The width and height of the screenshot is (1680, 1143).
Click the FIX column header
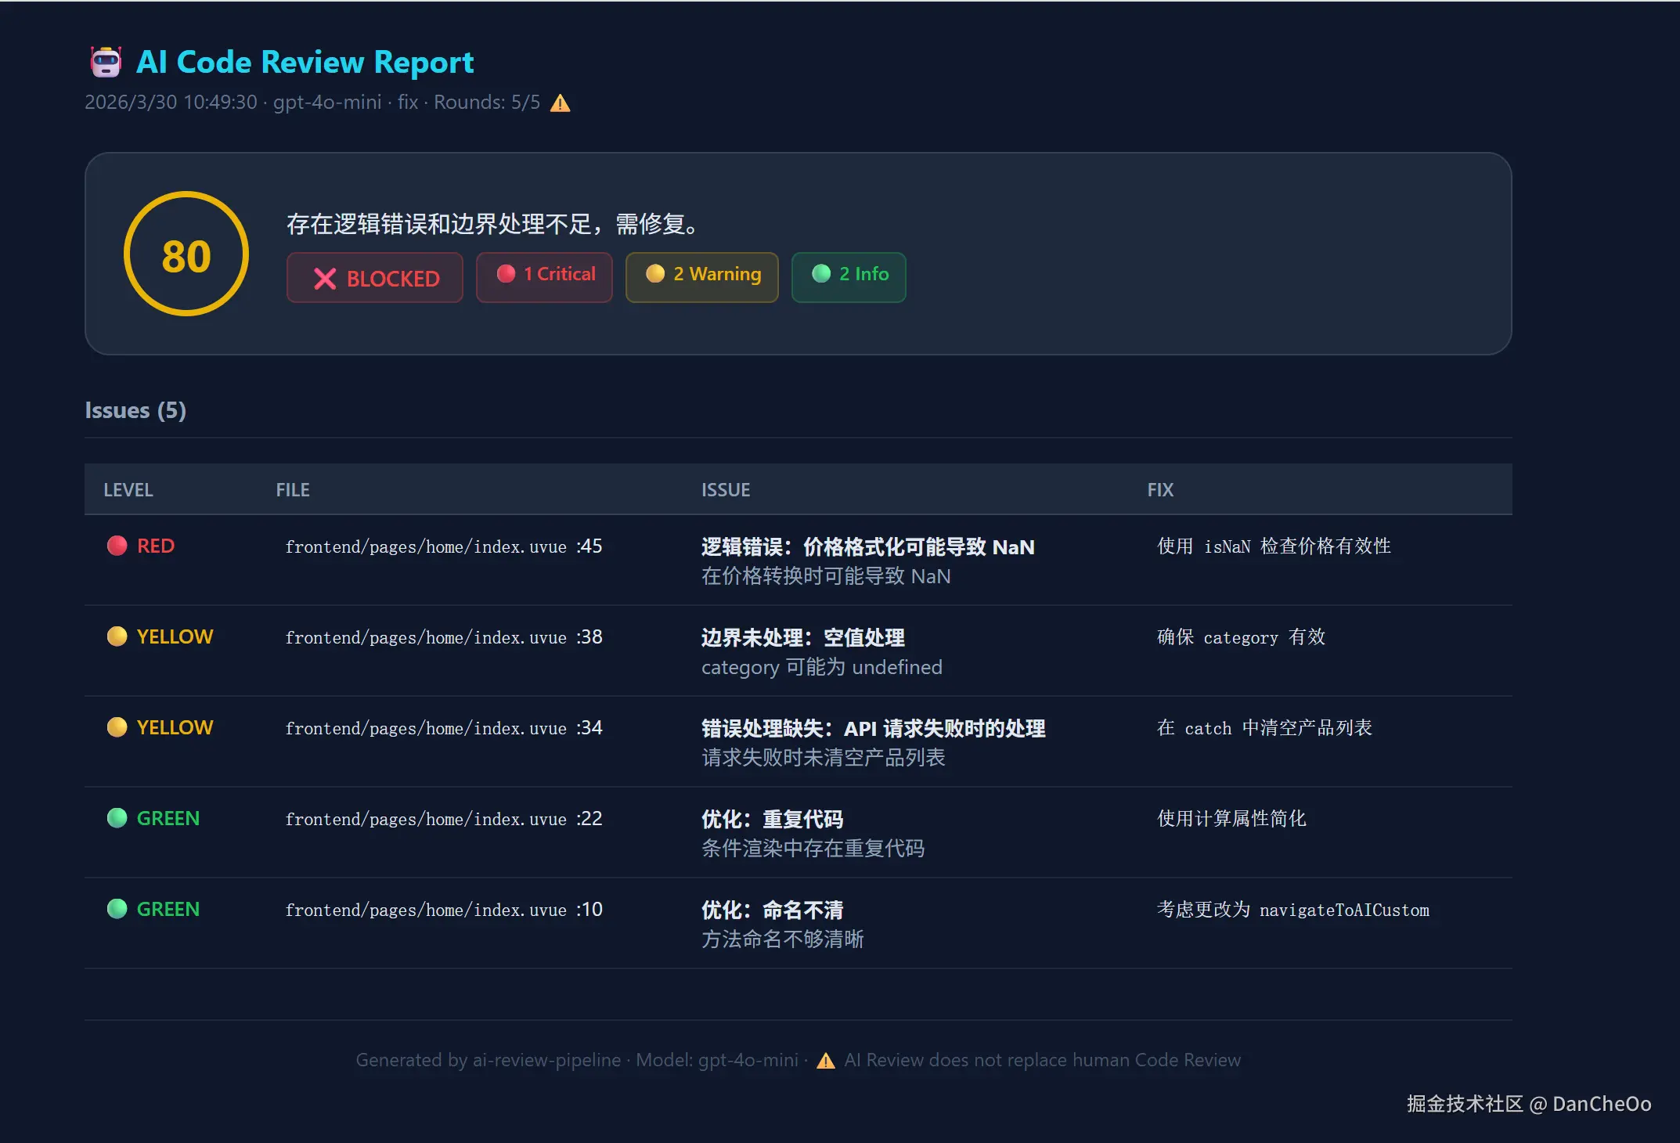click(1160, 490)
